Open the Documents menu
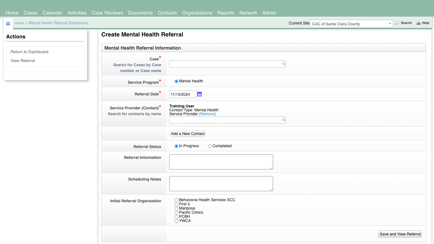The width and height of the screenshot is (434, 244). click(x=140, y=13)
